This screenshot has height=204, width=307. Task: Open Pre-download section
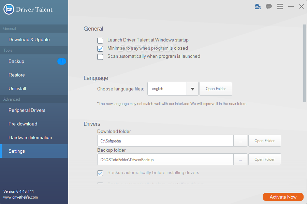pyautogui.click(x=34, y=124)
